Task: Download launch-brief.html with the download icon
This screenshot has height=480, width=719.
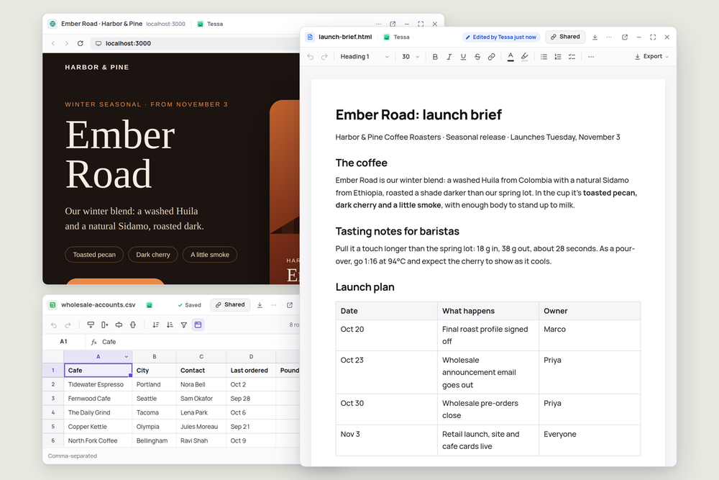Action: tap(595, 37)
